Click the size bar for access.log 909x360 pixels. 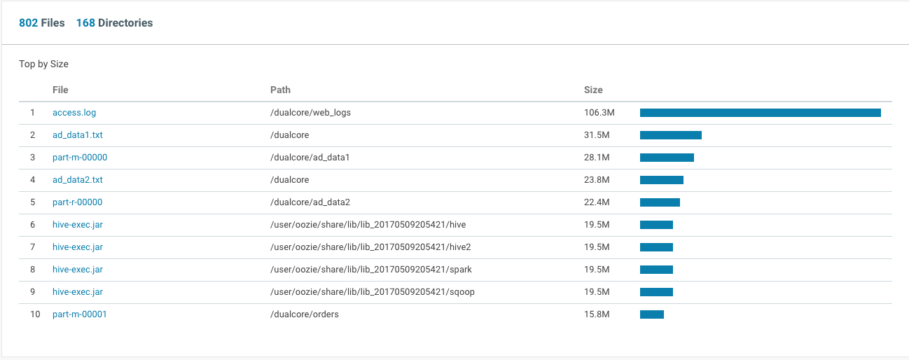point(760,113)
